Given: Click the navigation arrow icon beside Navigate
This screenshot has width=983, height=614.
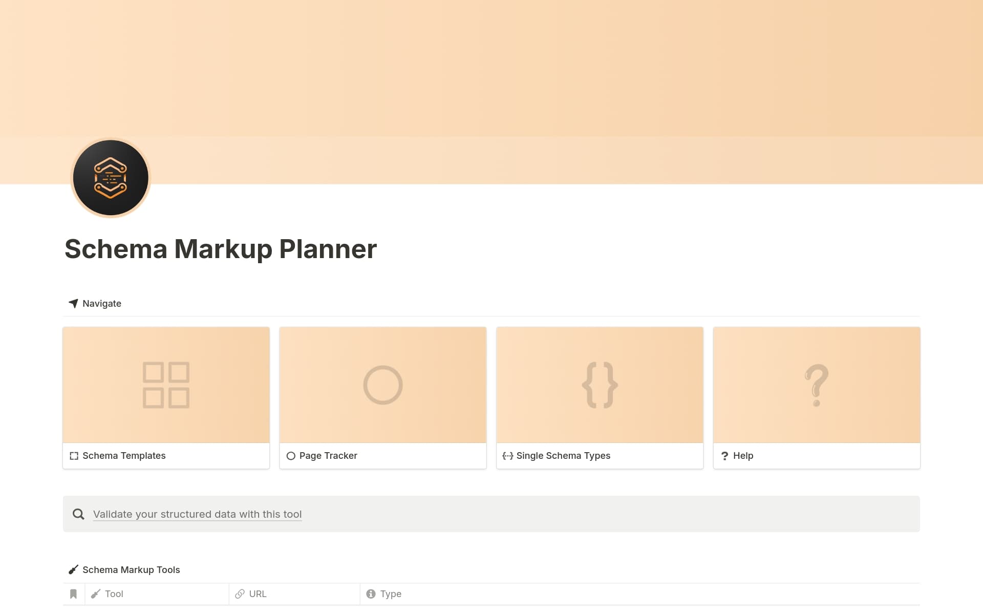Looking at the screenshot, I should tap(73, 303).
